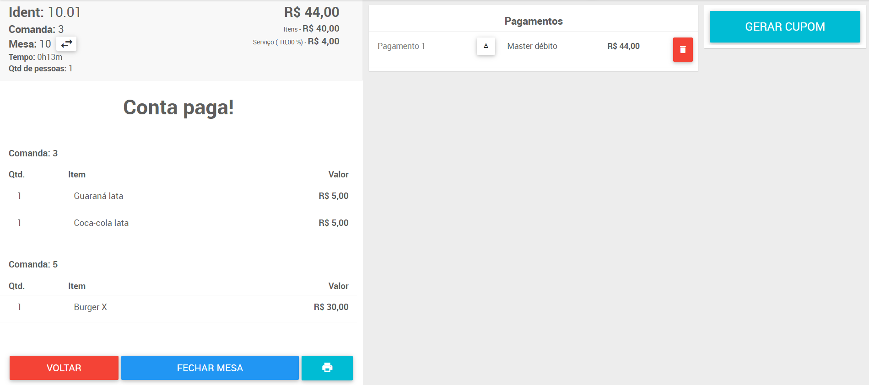This screenshot has height=385, width=869.
Task: Click GERAR CUPOM button
Action: tap(785, 27)
